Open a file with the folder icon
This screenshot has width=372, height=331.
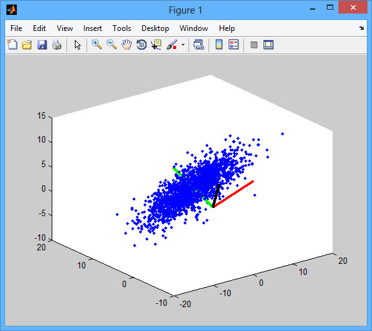[x=27, y=45]
